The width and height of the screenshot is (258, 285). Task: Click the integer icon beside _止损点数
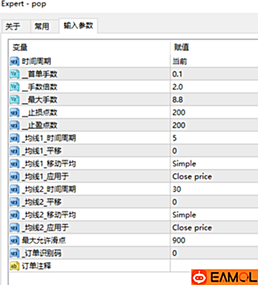click(15, 113)
